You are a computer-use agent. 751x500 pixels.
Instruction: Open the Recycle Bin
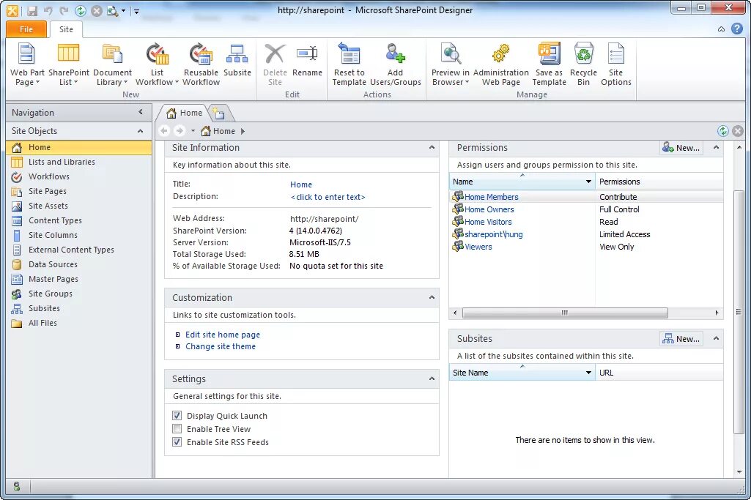(583, 64)
